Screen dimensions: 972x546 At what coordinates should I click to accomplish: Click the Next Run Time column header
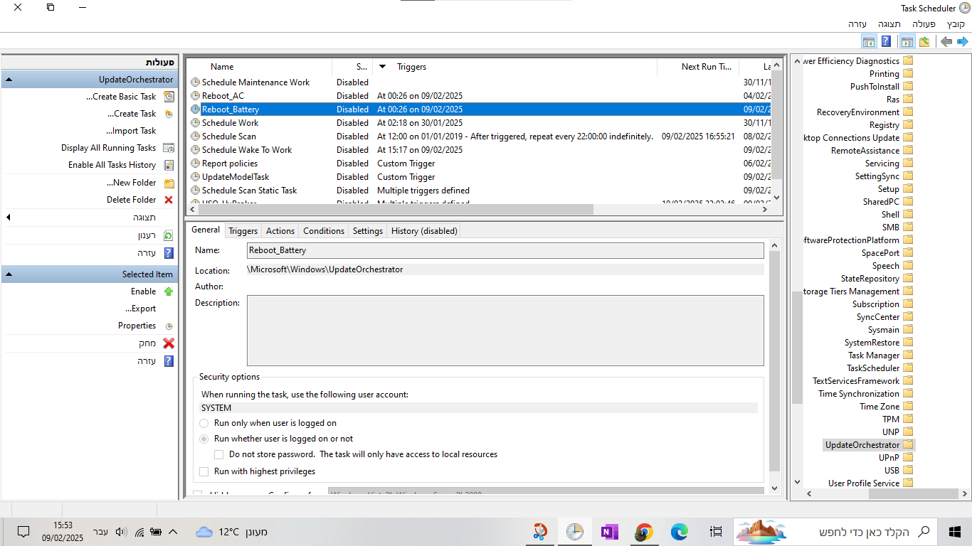[699, 67]
